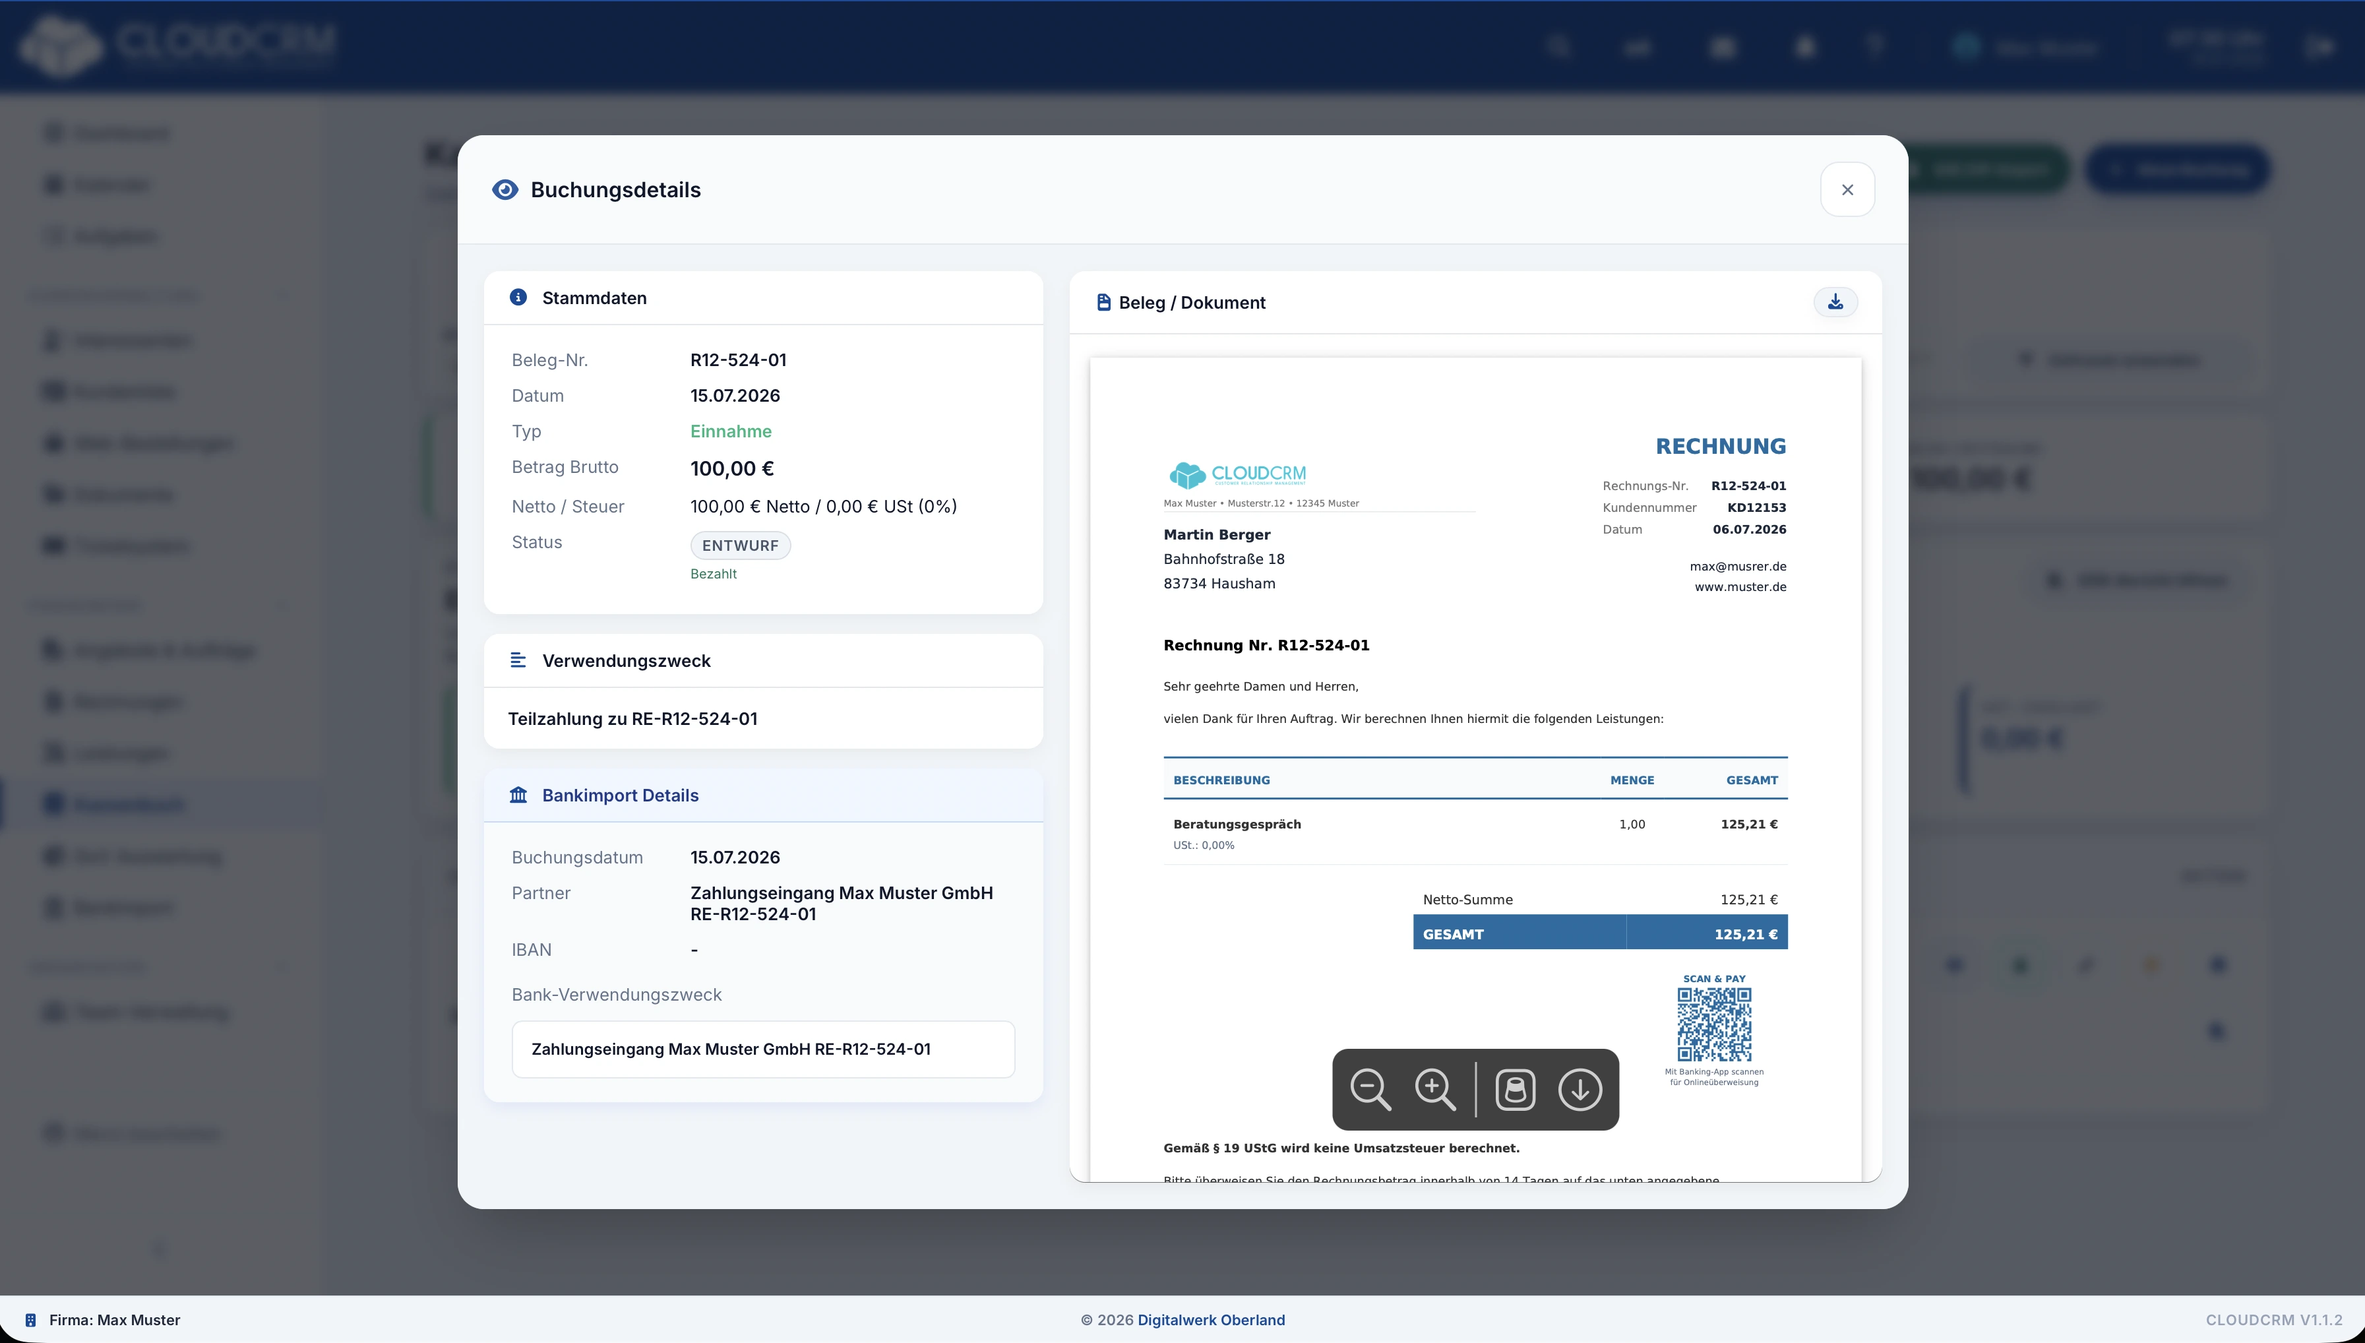Image resolution: width=2365 pixels, height=1343 pixels.
Task: Click the Bankimport Details heading
Action: pyautogui.click(x=621, y=795)
